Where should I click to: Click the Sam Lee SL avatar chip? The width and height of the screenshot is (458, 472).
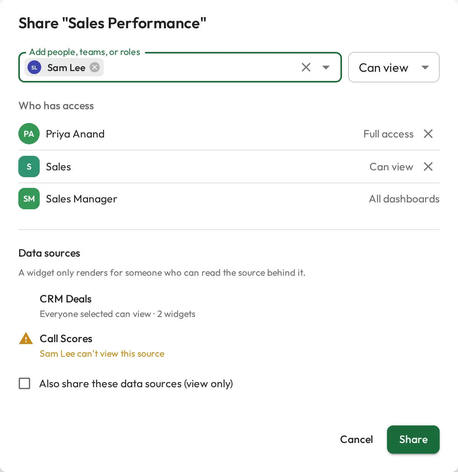pyautogui.click(x=34, y=68)
